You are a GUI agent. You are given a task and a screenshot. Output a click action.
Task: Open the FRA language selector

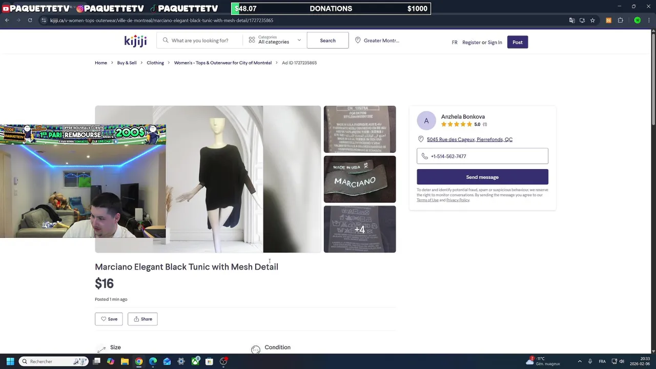coord(602,361)
